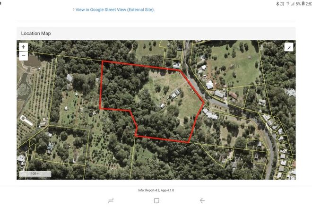Viewport: 312px width, 208px height.
Task: Tap the 4G network indicator
Action: tap(288, 4)
